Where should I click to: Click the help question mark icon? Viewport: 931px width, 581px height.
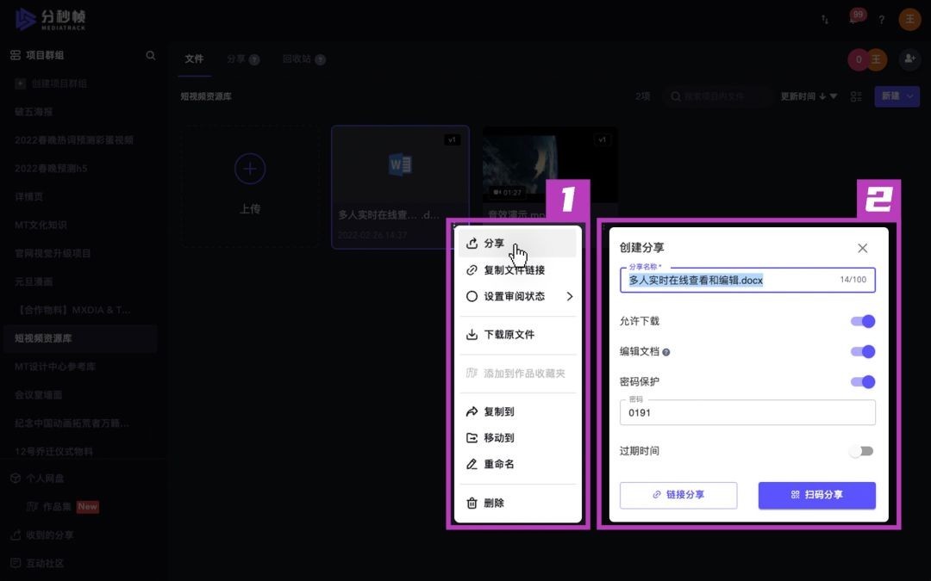pos(881,20)
